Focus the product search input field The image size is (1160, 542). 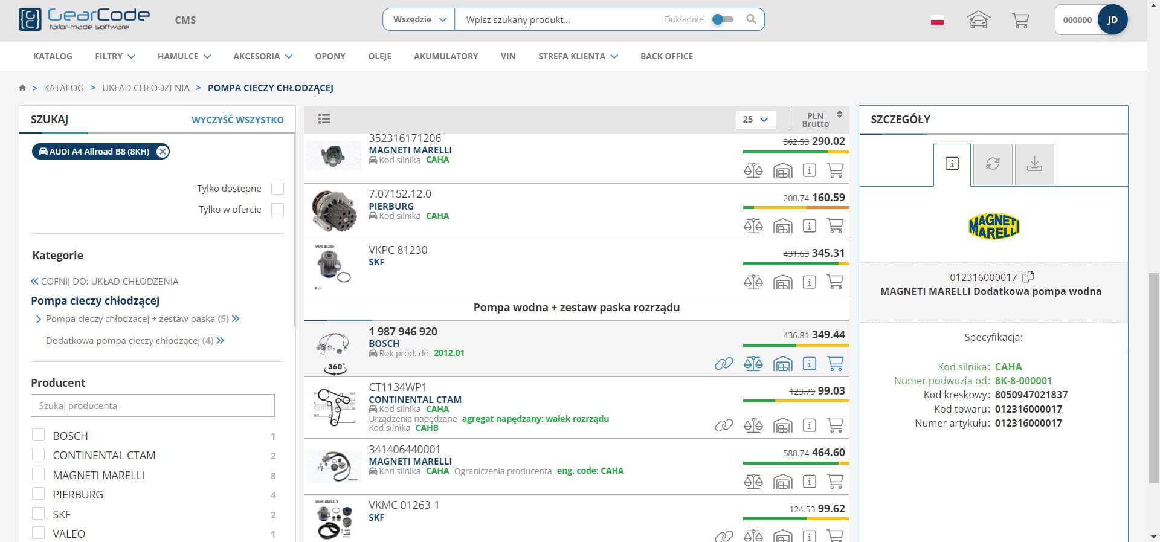click(559, 19)
